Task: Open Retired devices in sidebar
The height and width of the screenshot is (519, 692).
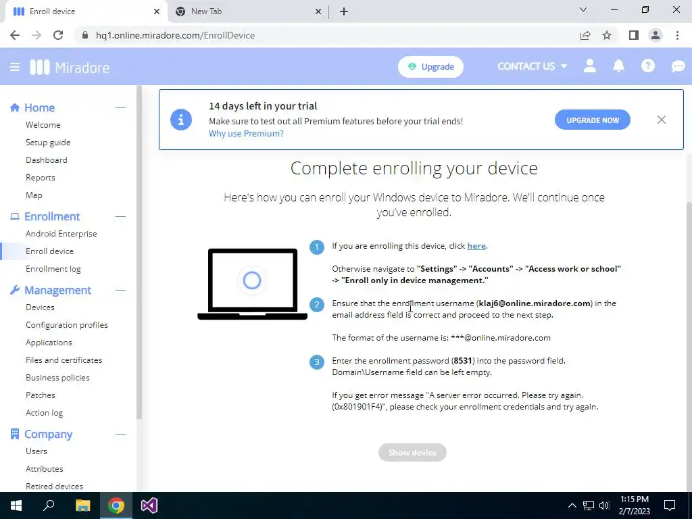Action: pyautogui.click(x=54, y=487)
